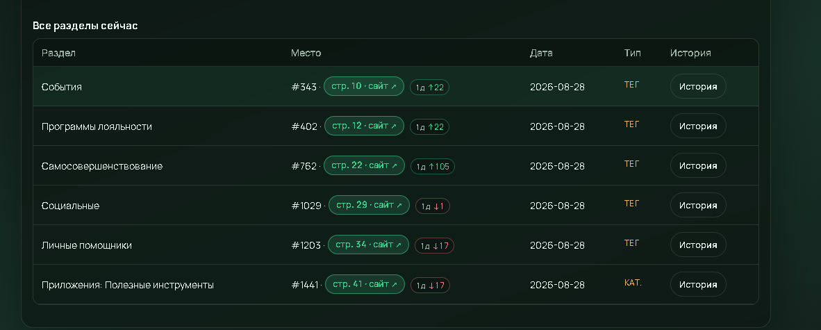Open the 'стр. 10 · сайт' link for События
821x330 pixels.
364,86
